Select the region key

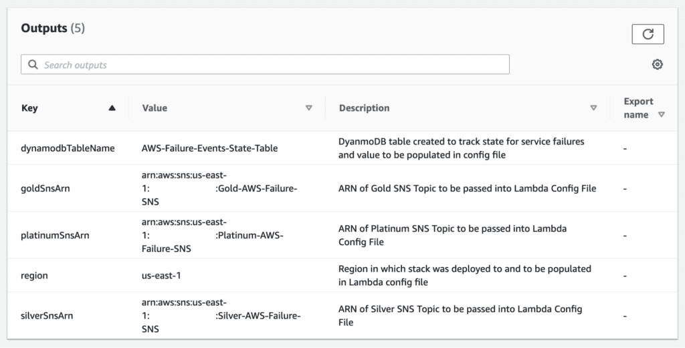tap(35, 275)
